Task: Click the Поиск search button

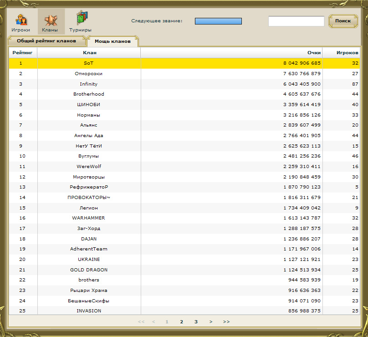Action: coord(343,21)
